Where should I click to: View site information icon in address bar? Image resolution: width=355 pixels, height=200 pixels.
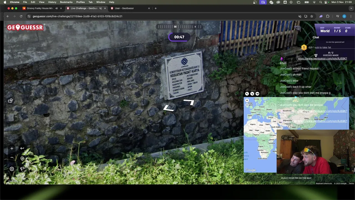(29, 16)
